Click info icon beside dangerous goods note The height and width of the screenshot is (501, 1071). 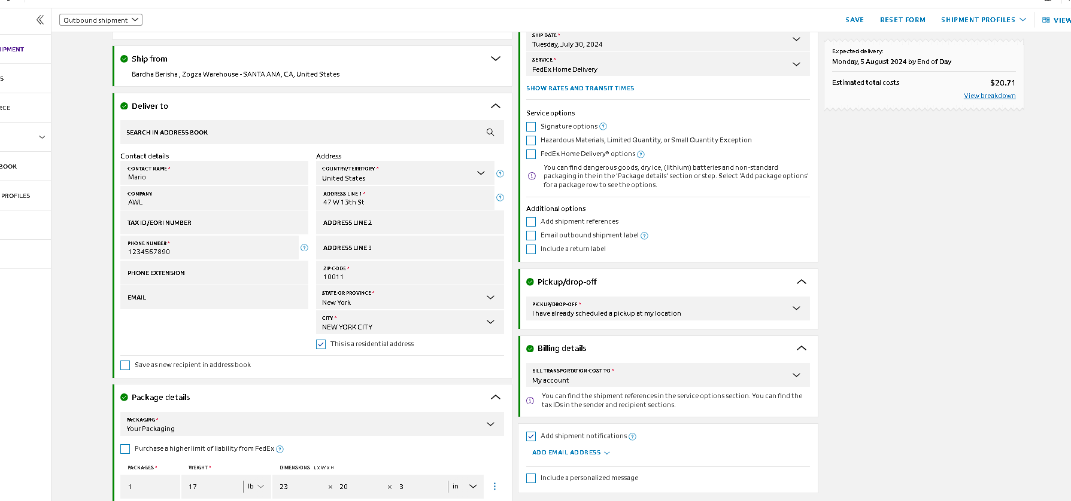[532, 176]
